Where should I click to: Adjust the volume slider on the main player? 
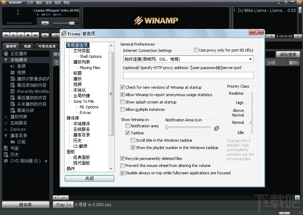72,23
